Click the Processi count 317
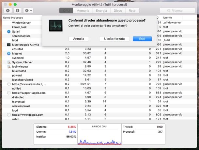199x150 pixels. tap(160, 132)
